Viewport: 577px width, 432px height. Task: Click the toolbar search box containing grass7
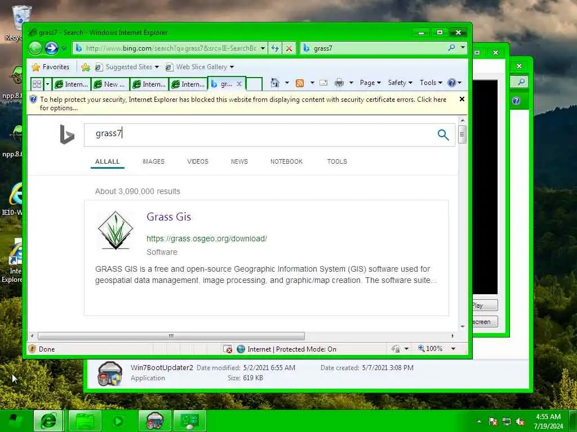(374, 48)
